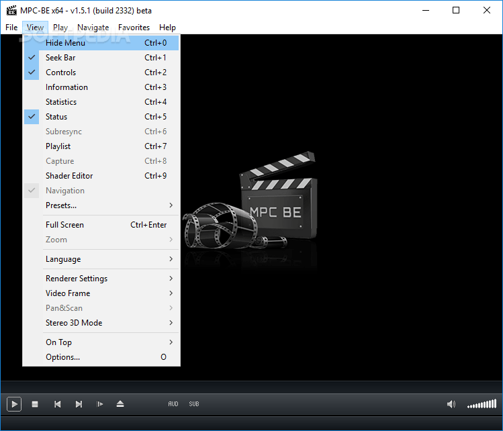Screen dimensions: 503x431
Task: Open the Play menu
Action: 60,28
